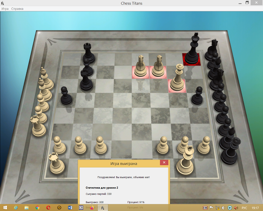
Task: Minimize the Chess Titans window
Action: [x=238, y=3]
